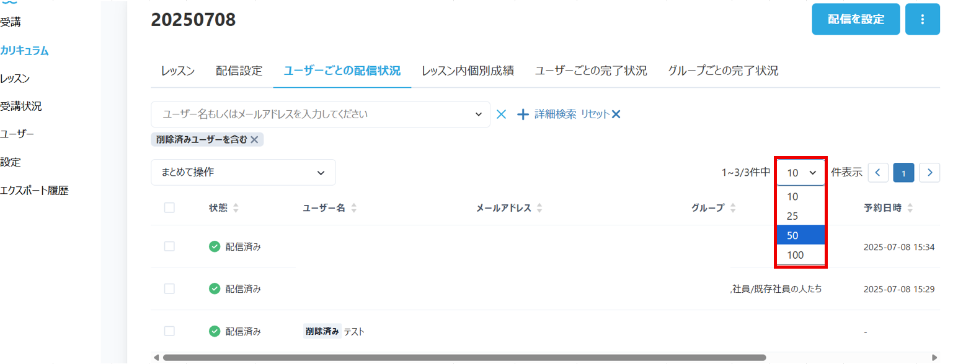Click the 2025-07-08 15:34 timestamp

coord(898,247)
